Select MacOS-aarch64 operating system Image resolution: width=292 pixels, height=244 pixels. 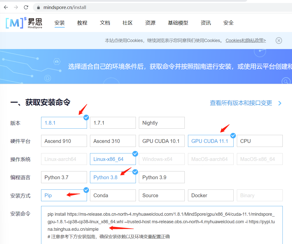[211, 159]
